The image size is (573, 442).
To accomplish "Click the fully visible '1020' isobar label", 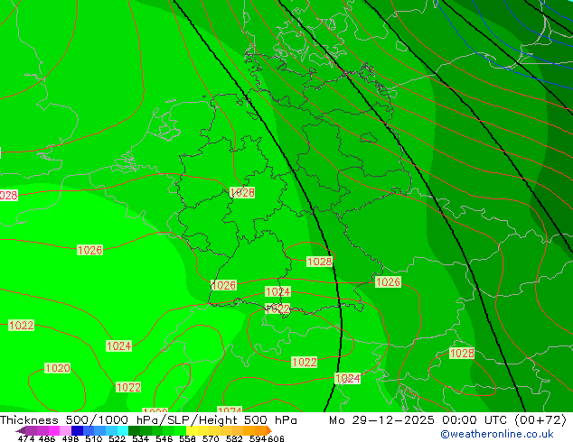I will (57, 368).
